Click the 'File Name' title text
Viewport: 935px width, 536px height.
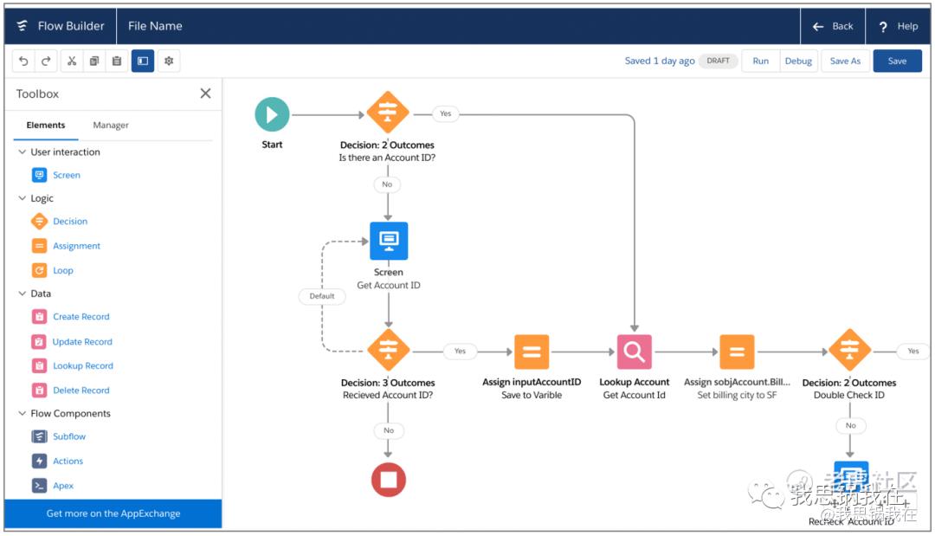pyautogui.click(x=155, y=26)
